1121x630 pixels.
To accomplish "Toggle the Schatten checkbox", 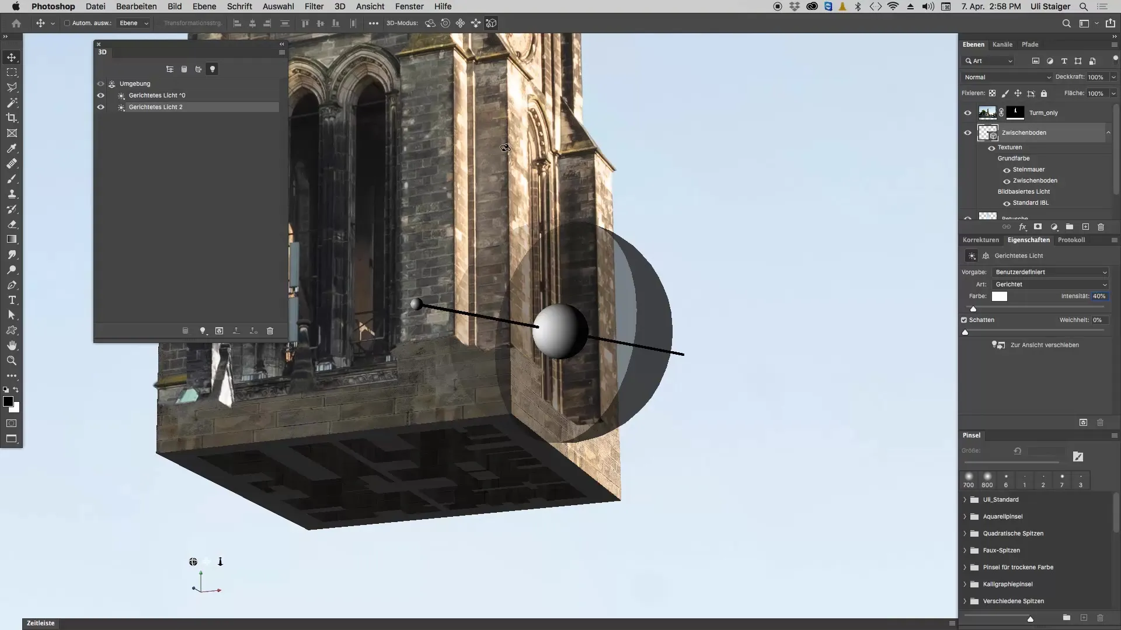I will [x=964, y=320].
